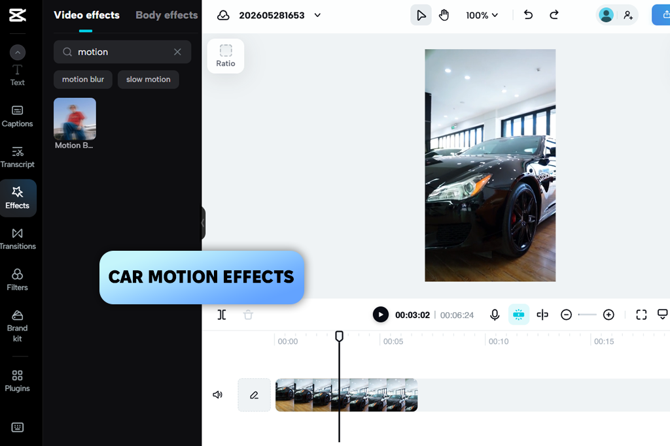The width and height of the screenshot is (670, 446).
Task: Open the Ratio setting
Action: (226, 56)
